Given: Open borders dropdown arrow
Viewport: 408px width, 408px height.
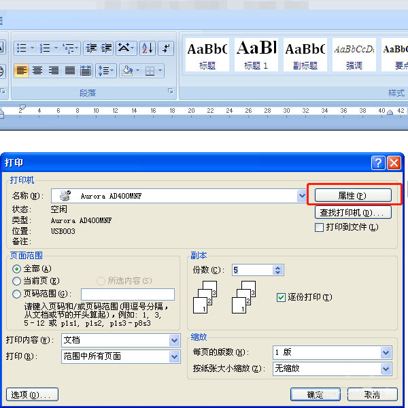Looking at the screenshot, I should [x=160, y=71].
